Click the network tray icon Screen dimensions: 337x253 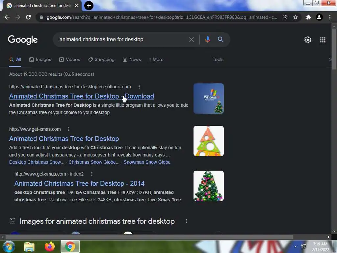pyautogui.click(x=304, y=246)
